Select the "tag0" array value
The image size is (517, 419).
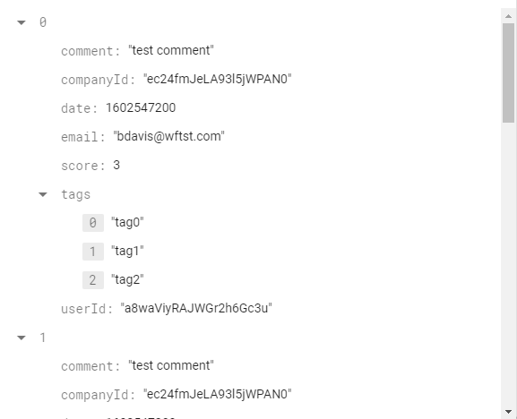point(127,222)
